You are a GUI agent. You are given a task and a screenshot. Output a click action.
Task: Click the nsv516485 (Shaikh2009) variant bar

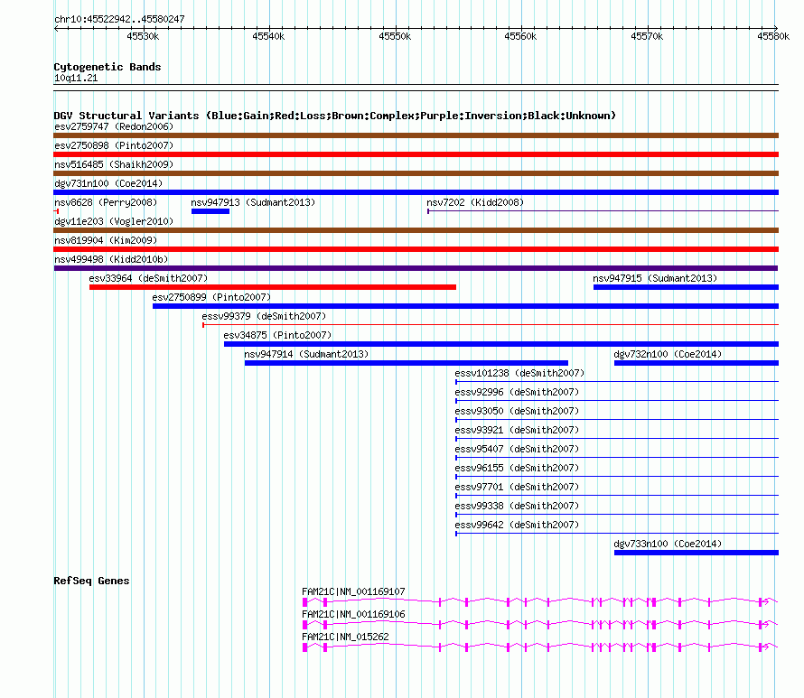coord(416,173)
